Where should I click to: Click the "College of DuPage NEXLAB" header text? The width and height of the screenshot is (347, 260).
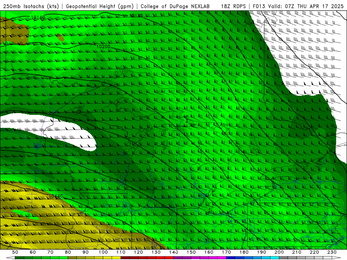[x=175, y=6]
